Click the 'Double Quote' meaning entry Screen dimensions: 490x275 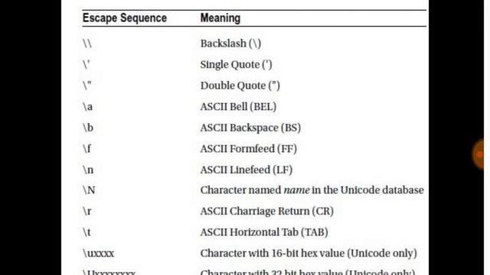click(x=240, y=86)
